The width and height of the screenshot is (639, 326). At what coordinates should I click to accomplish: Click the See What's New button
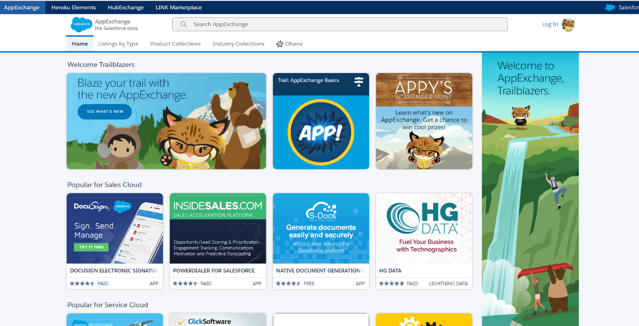(105, 111)
